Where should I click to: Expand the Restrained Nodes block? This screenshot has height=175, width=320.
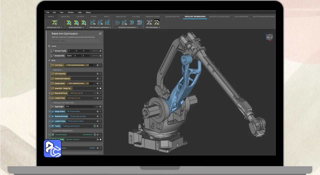[49, 116]
